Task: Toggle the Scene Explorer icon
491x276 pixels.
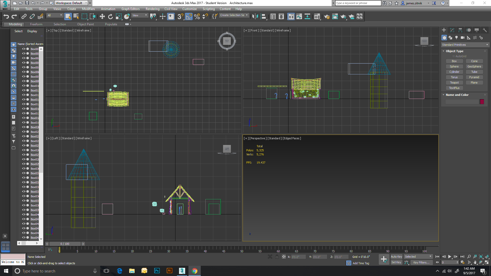Action: pyautogui.click(x=273, y=17)
